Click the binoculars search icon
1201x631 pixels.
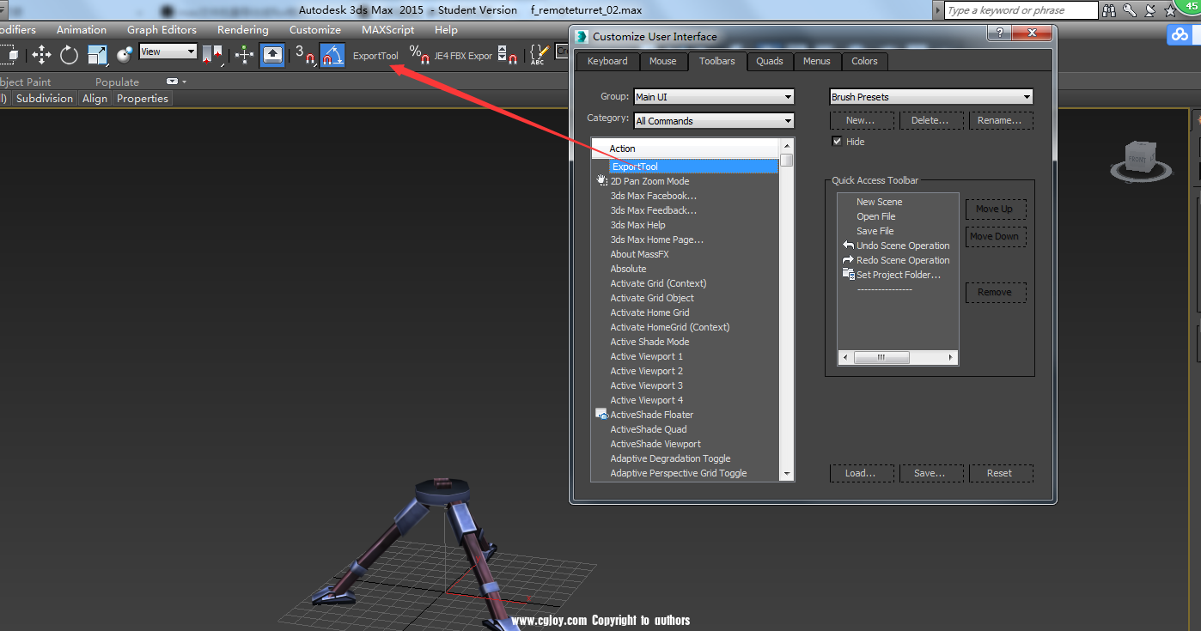coord(1109,10)
